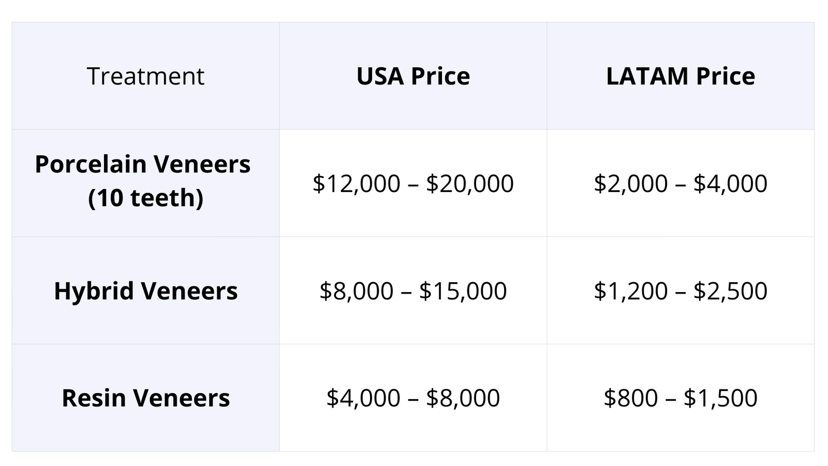
Task: Click the $2,500 value for Hybrid Veneers
Action: click(730, 290)
